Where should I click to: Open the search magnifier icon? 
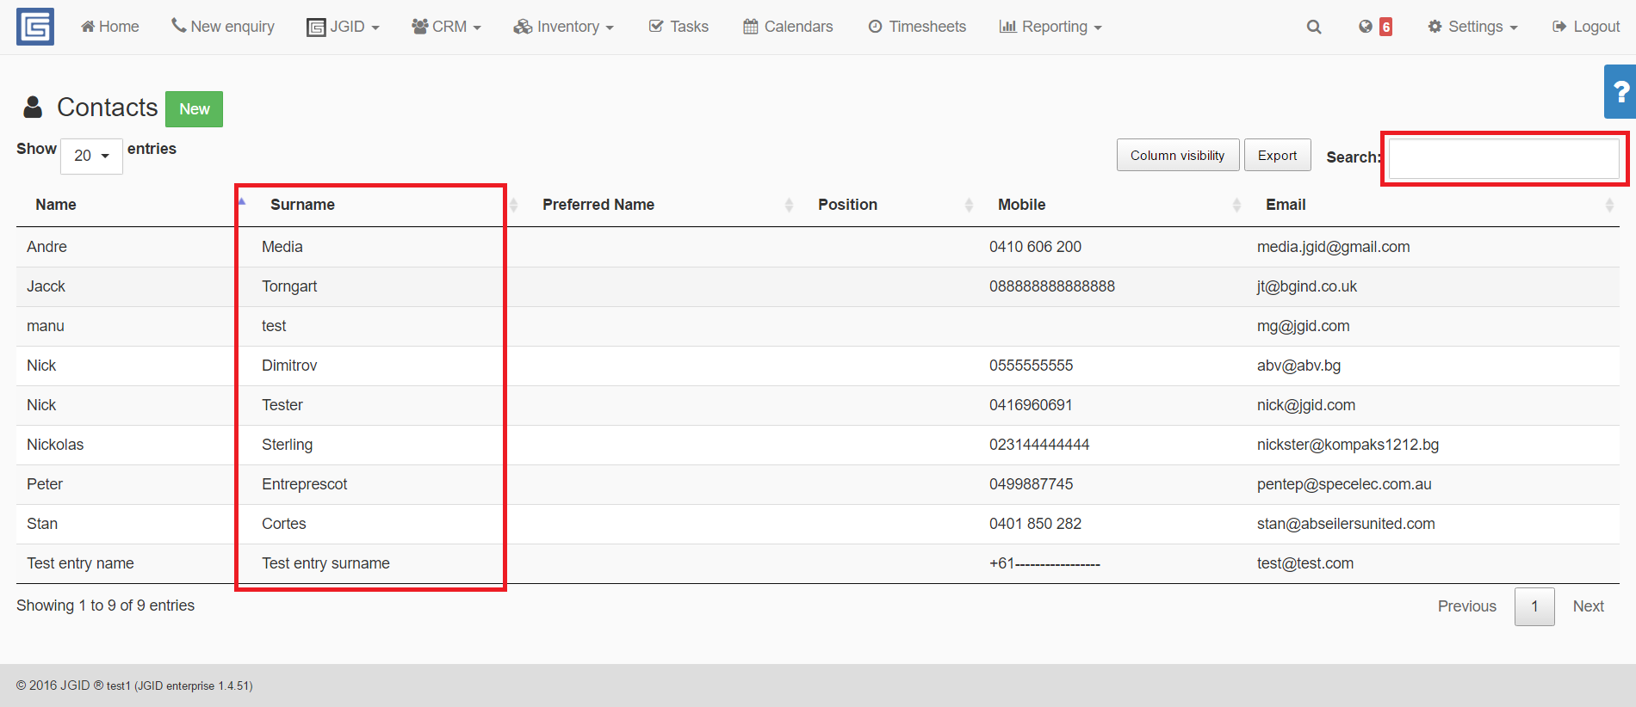[1314, 27]
